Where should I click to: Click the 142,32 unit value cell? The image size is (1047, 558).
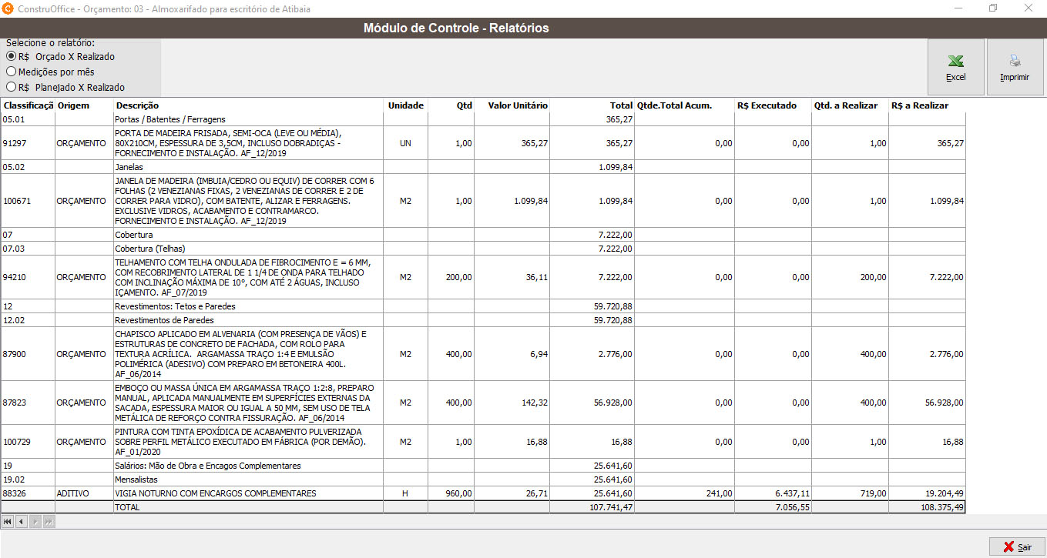(512, 403)
